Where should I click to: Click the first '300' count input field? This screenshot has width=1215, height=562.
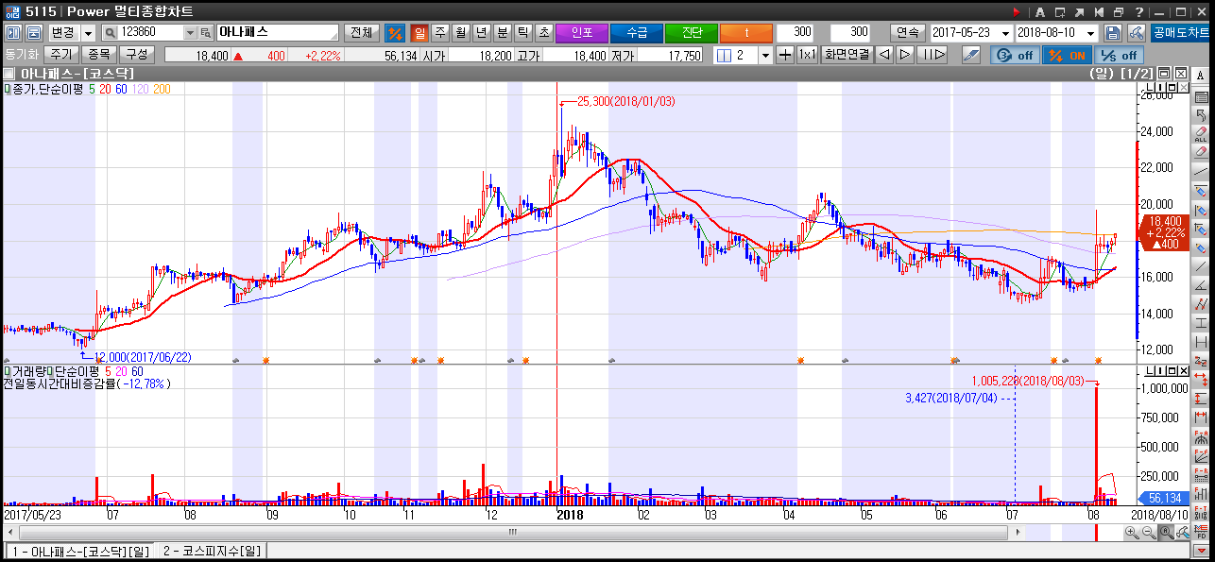coord(796,32)
